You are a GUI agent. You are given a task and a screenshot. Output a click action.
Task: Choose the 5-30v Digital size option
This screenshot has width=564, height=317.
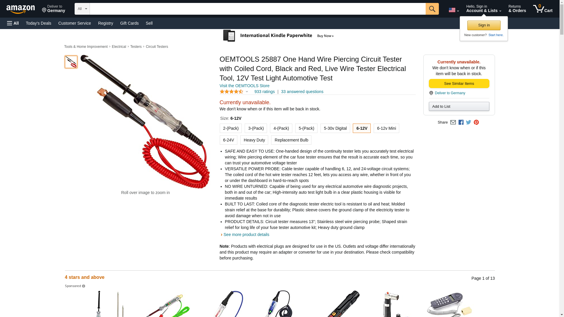(335, 128)
